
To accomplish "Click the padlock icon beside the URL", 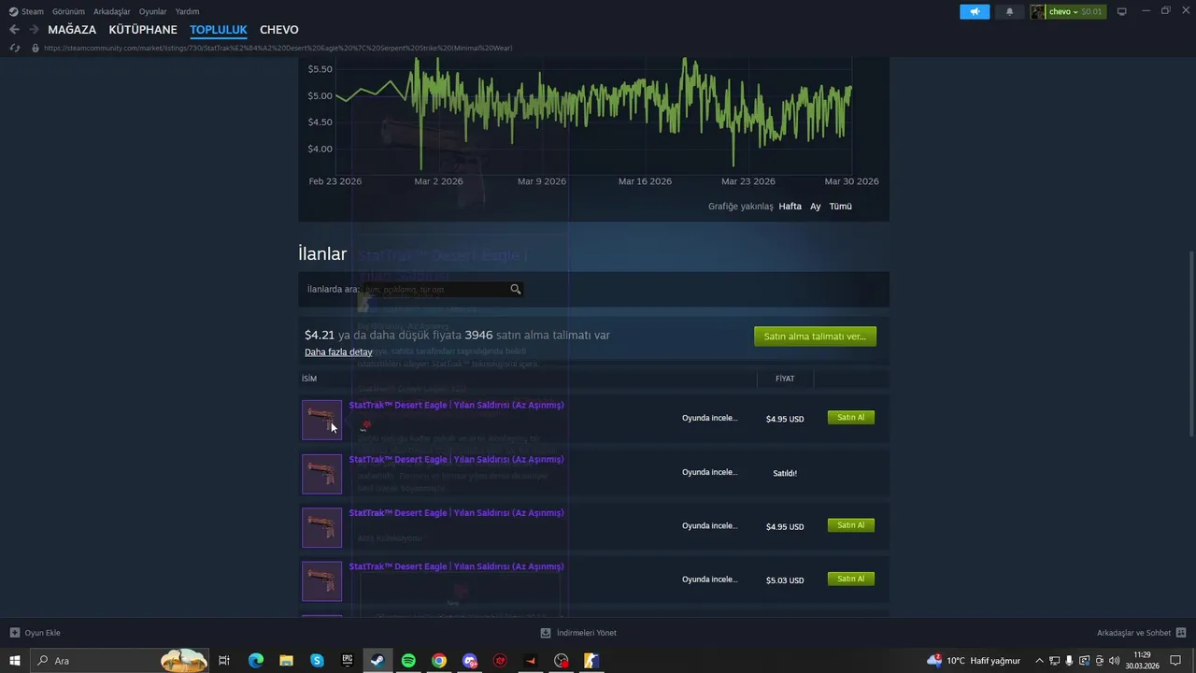I will 36,48.
